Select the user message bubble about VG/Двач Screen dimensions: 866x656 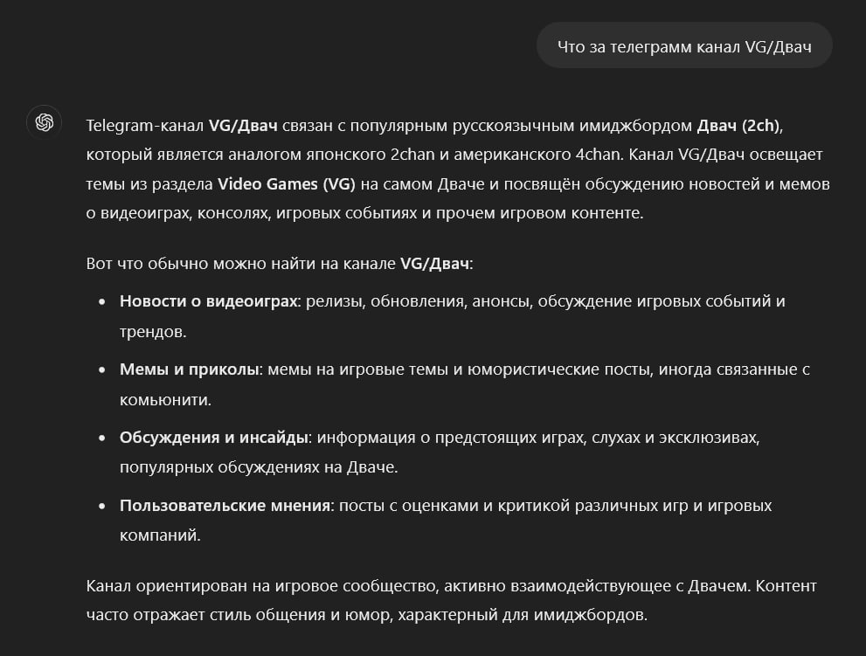[x=684, y=45]
